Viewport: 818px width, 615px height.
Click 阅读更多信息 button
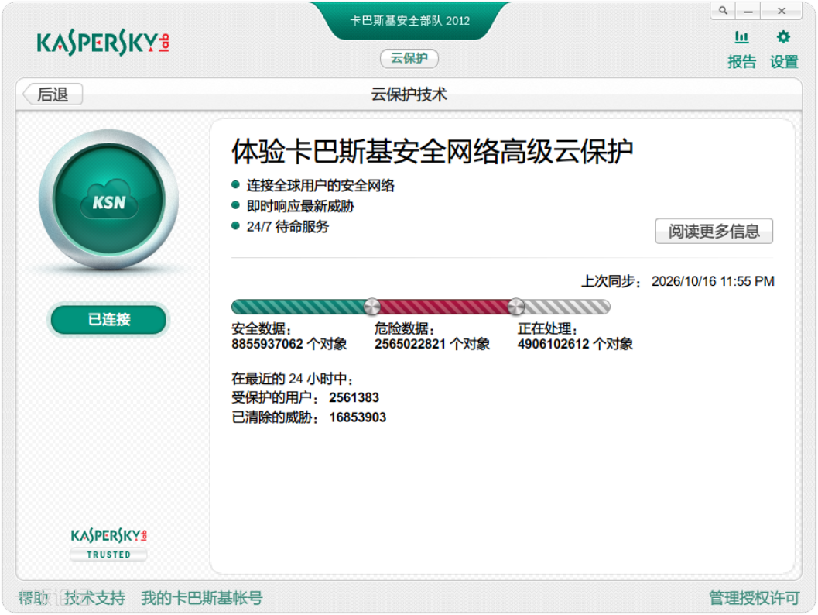point(714,231)
